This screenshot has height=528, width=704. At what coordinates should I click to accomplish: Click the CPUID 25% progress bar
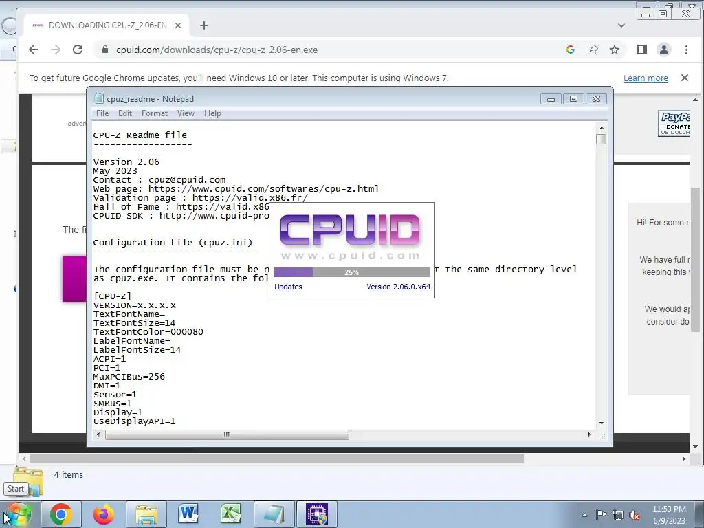(x=351, y=272)
